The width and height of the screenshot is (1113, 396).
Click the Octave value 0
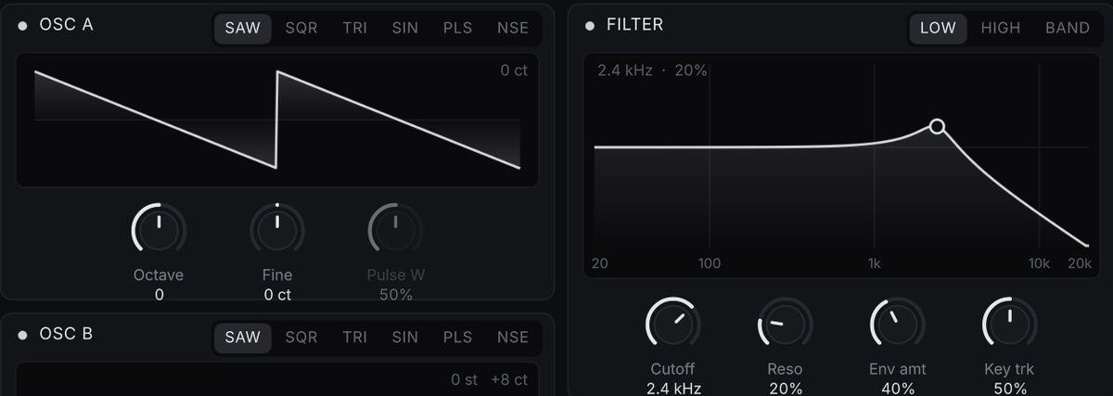pyautogui.click(x=159, y=295)
